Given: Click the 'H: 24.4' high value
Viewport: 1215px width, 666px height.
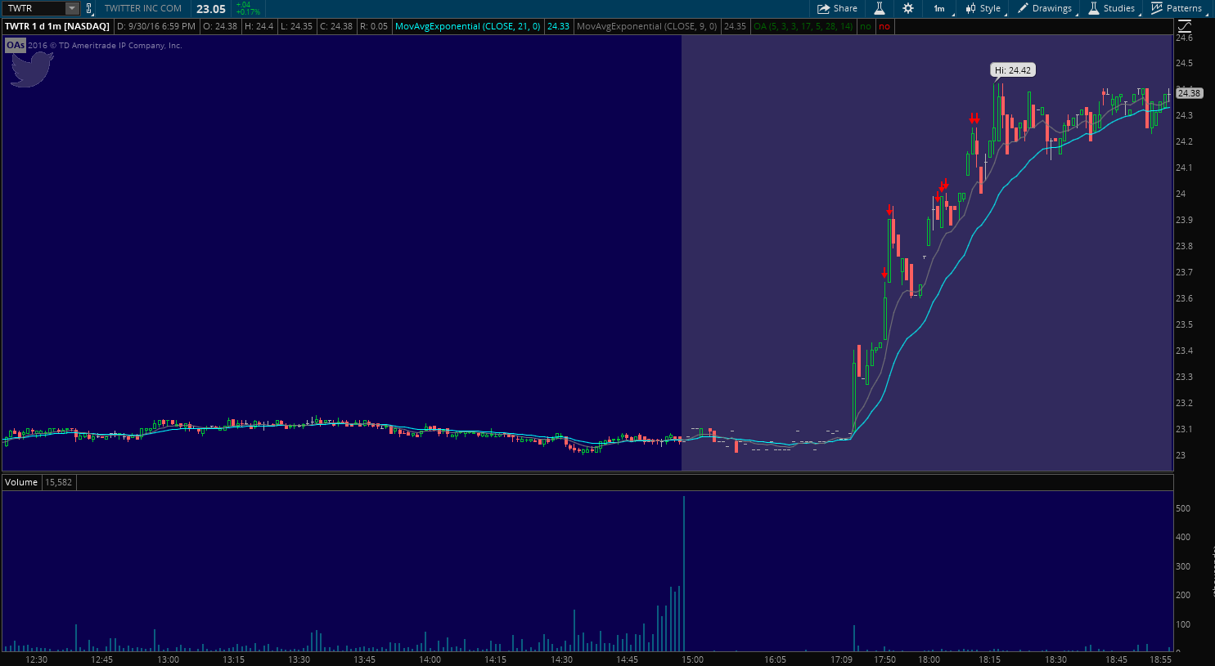Looking at the screenshot, I should tap(259, 26).
